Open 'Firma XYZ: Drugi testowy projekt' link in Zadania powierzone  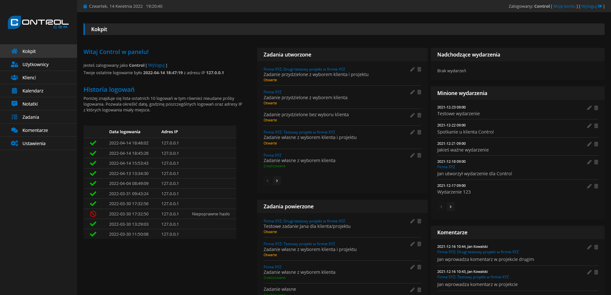tap(304, 221)
